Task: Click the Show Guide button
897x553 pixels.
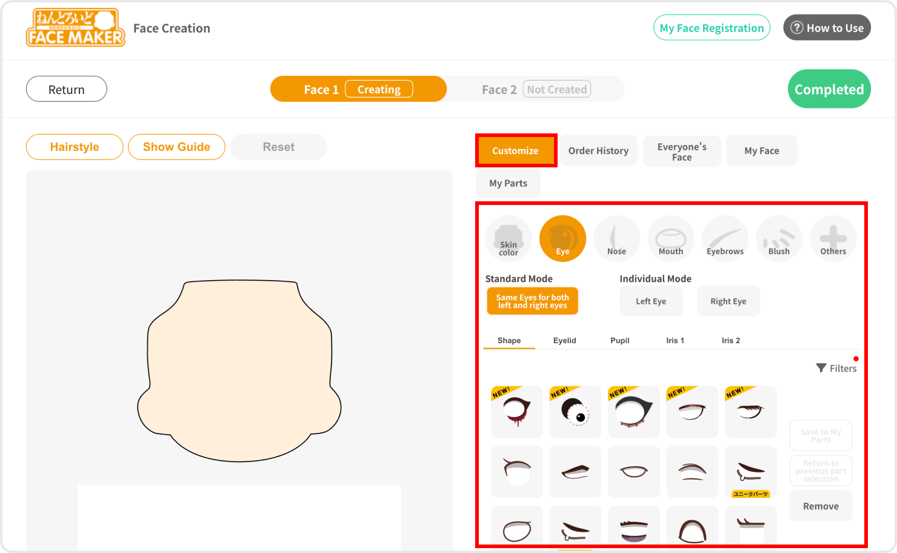Action: [176, 147]
